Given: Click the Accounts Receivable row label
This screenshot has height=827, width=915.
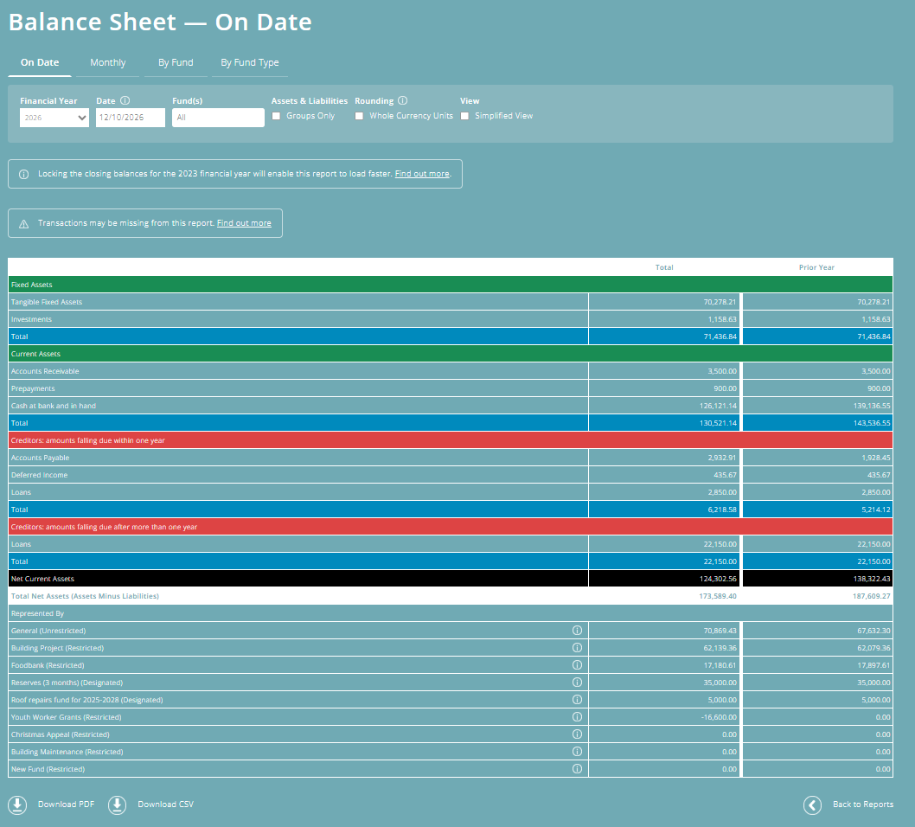Looking at the screenshot, I should 45,371.
